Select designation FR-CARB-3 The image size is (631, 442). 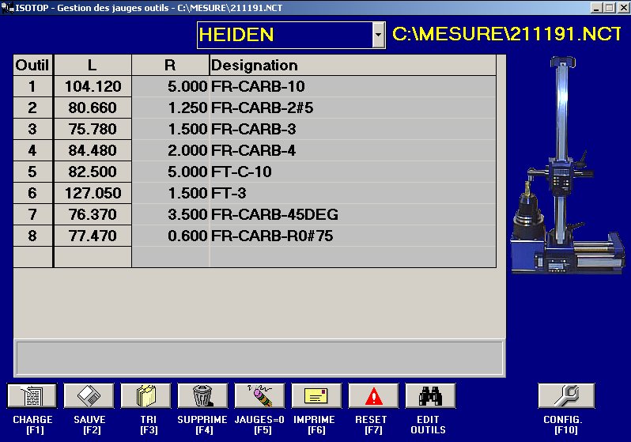click(x=353, y=129)
